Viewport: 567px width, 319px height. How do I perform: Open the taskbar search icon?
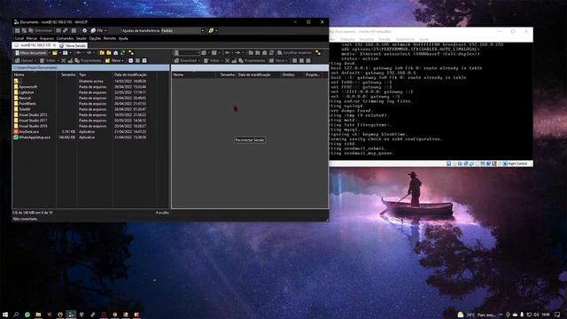[16, 315]
